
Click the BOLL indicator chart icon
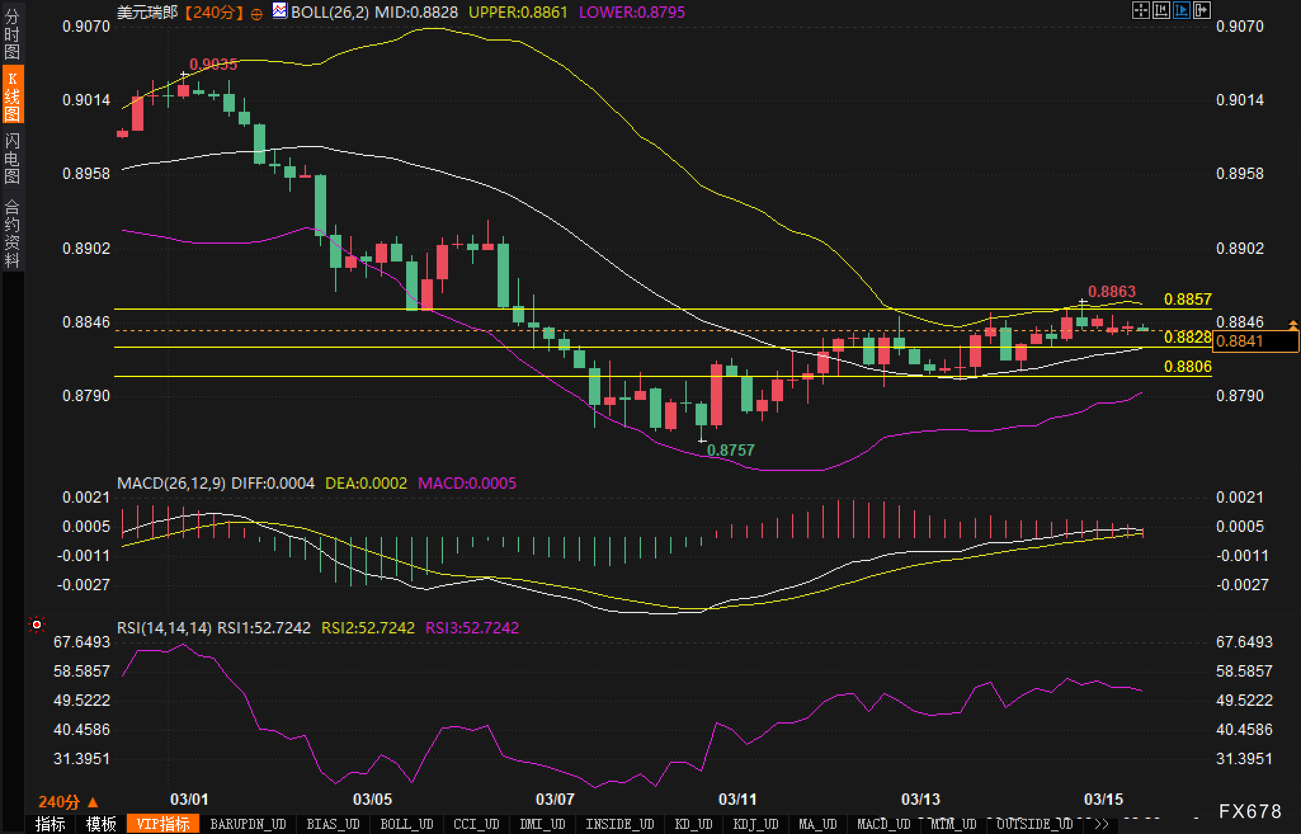click(279, 11)
